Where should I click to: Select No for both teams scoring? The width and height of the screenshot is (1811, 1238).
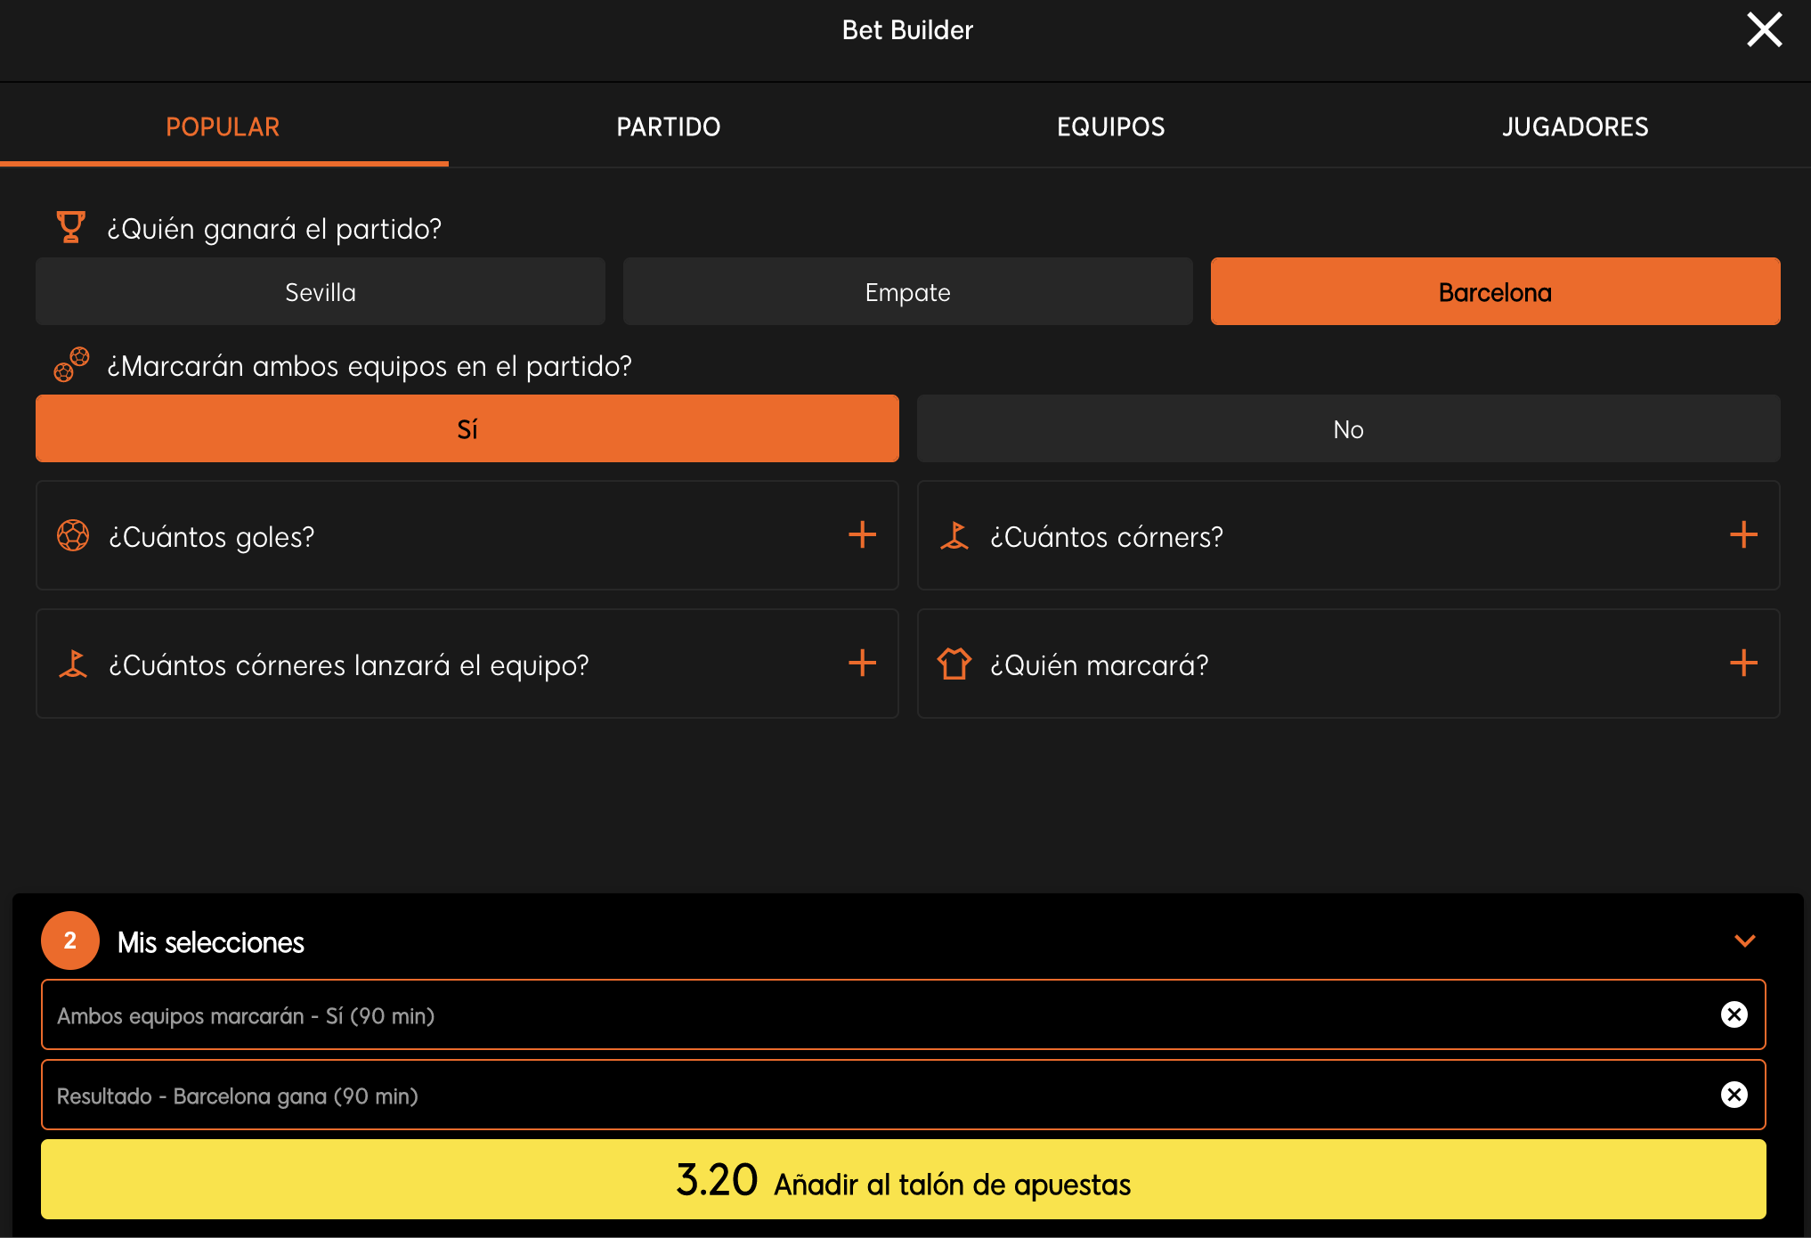pyautogui.click(x=1349, y=429)
